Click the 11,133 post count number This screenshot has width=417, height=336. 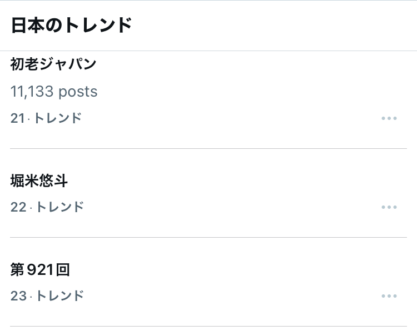click(x=32, y=92)
